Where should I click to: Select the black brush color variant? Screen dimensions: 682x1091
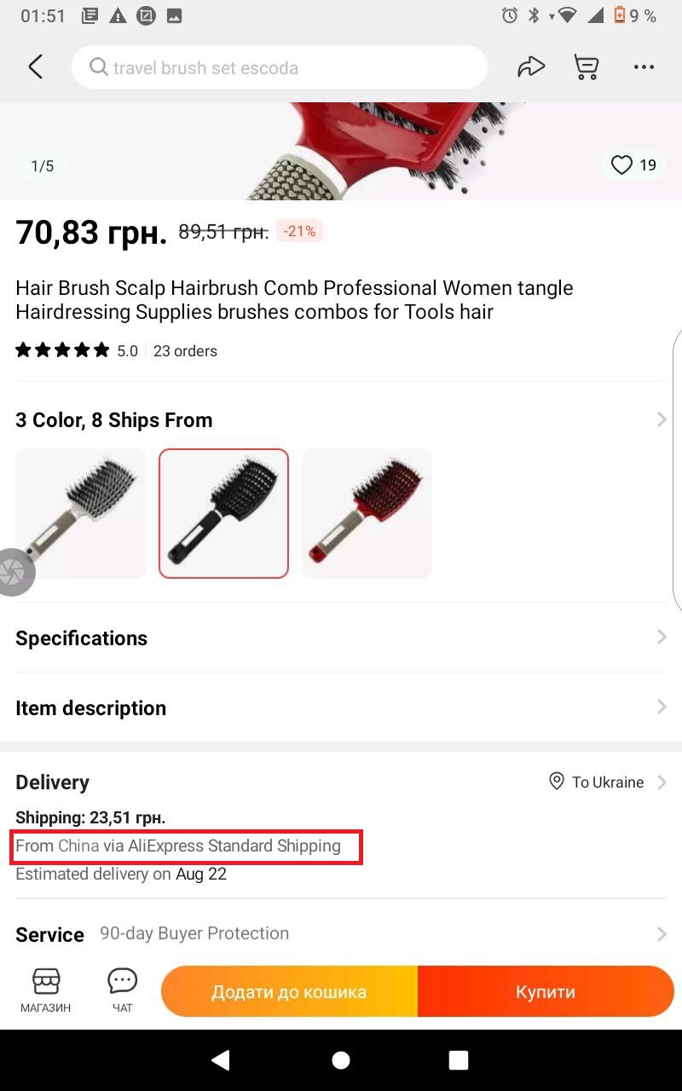(x=223, y=513)
